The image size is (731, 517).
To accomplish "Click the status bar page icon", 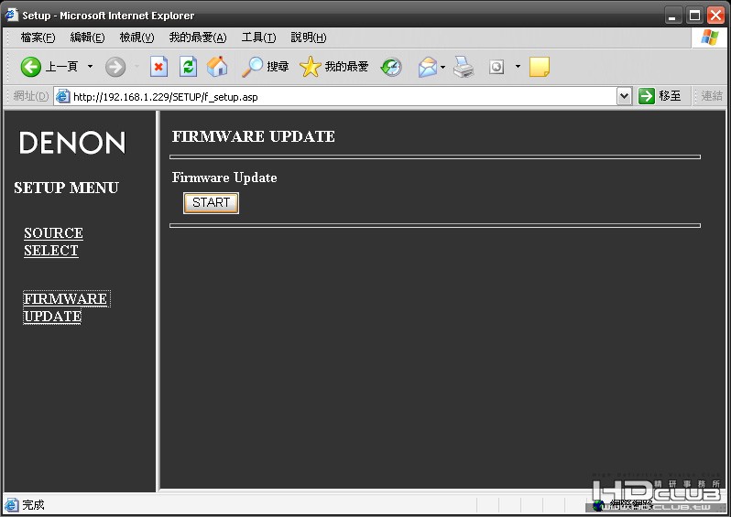I will coord(11,504).
